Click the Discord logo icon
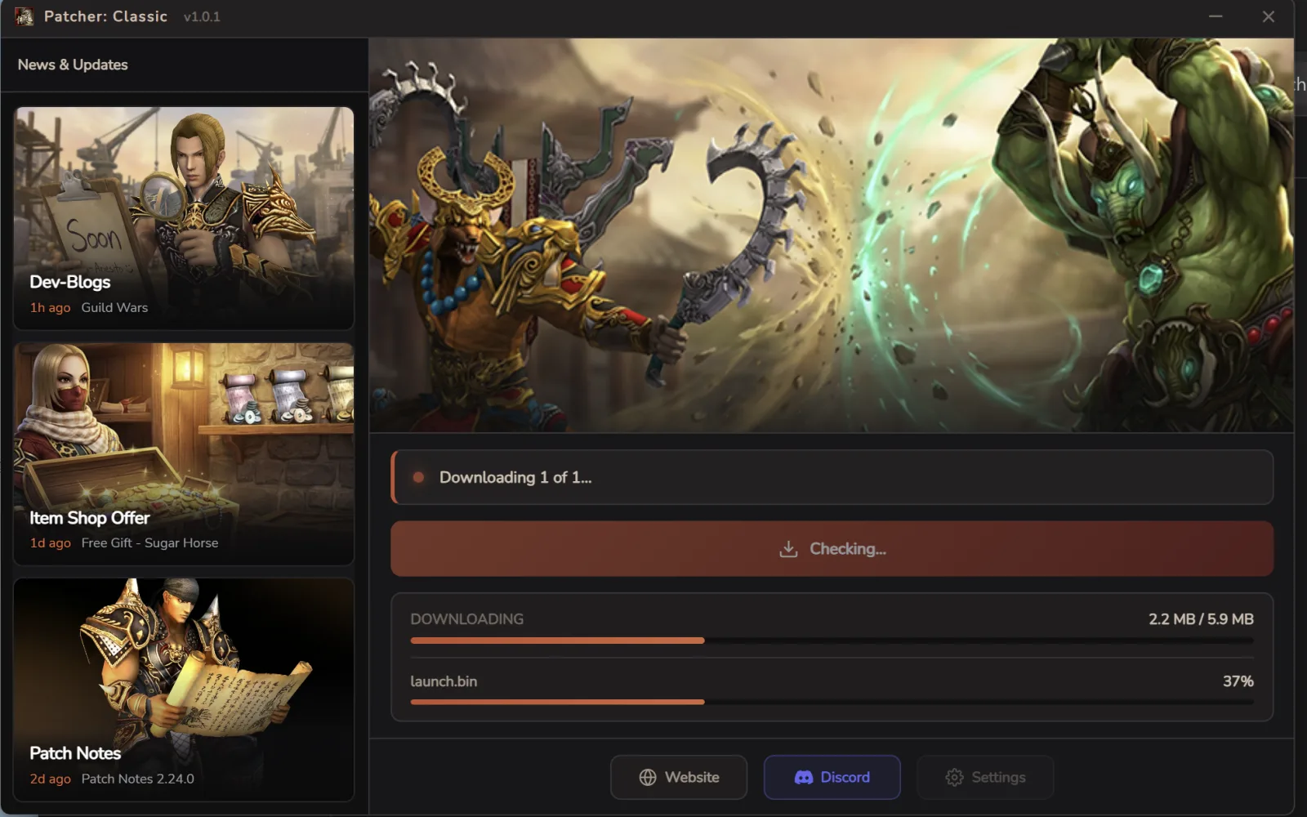Screen dimensions: 1307x817 pyautogui.click(x=804, y=777)
